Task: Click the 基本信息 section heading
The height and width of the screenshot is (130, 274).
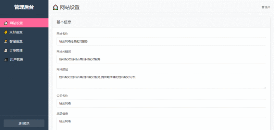Action: [64, 22]
